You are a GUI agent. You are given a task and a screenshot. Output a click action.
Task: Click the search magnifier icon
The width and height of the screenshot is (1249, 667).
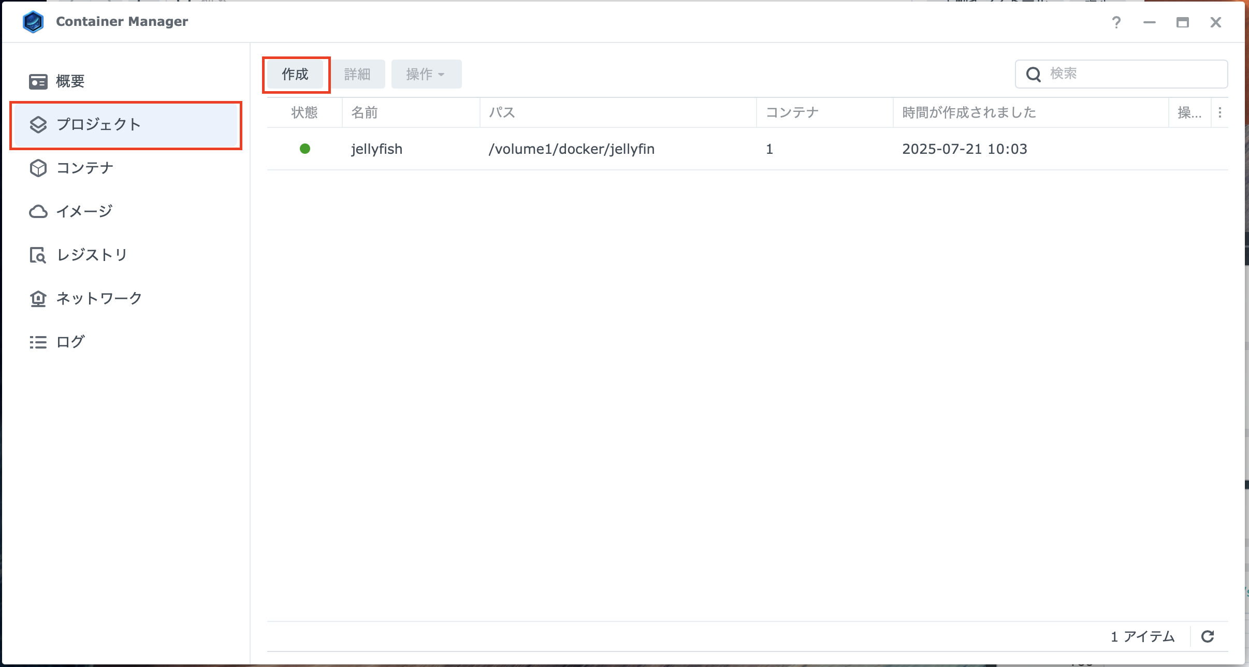click(1034, 74)
